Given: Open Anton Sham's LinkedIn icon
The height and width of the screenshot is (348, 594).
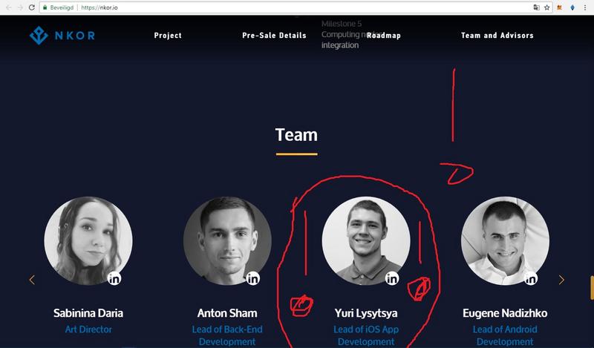Looking at the screenshot, I should point(253,279).
